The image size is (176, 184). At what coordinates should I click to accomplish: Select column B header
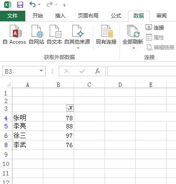(59, 85)
